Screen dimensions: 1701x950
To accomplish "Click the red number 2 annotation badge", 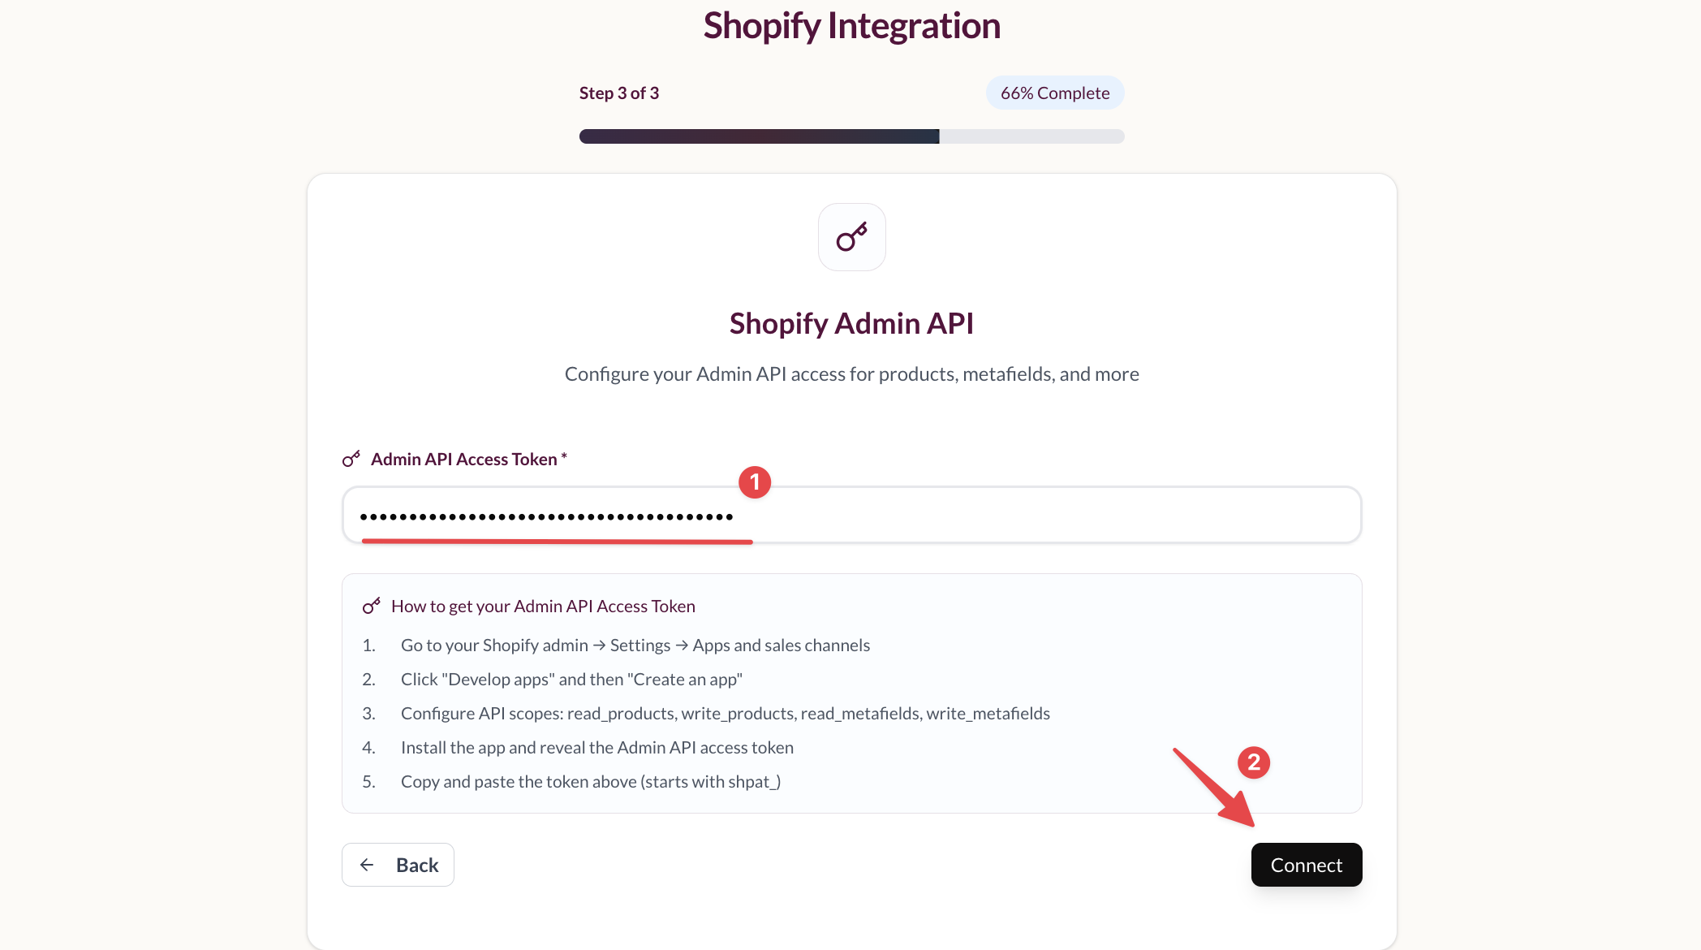I will [x=1254, y=762].
